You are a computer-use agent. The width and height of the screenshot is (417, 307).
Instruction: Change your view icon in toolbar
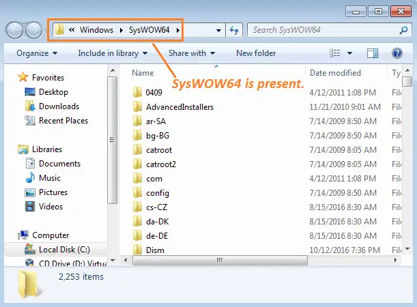(x=335, y=53)
